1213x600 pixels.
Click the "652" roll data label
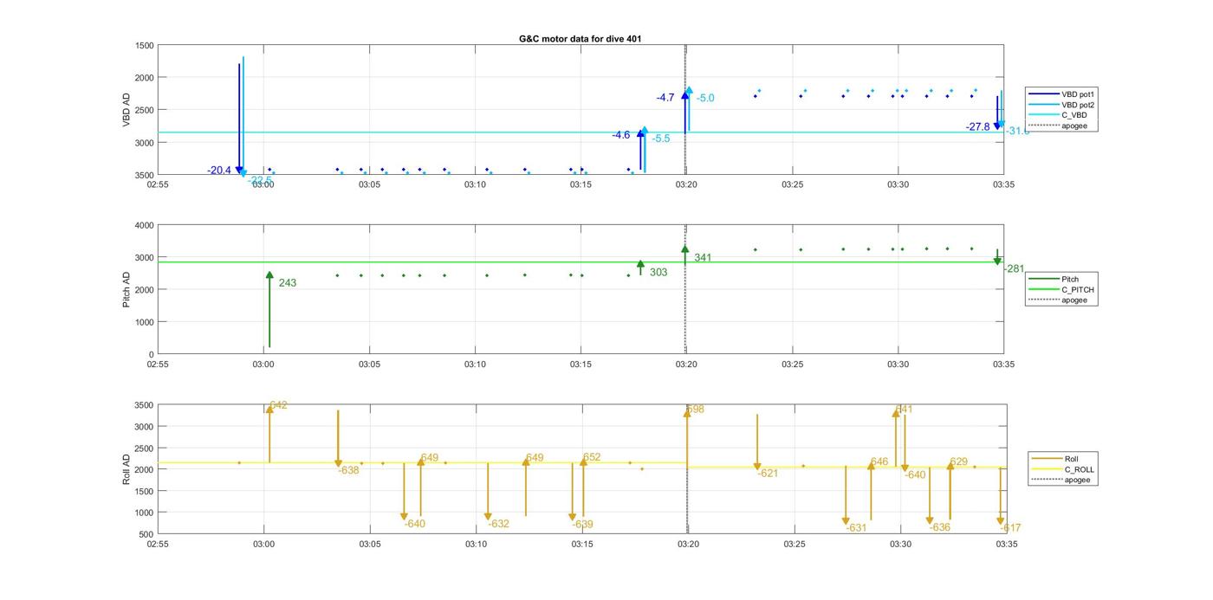click(x=592, y=458)
